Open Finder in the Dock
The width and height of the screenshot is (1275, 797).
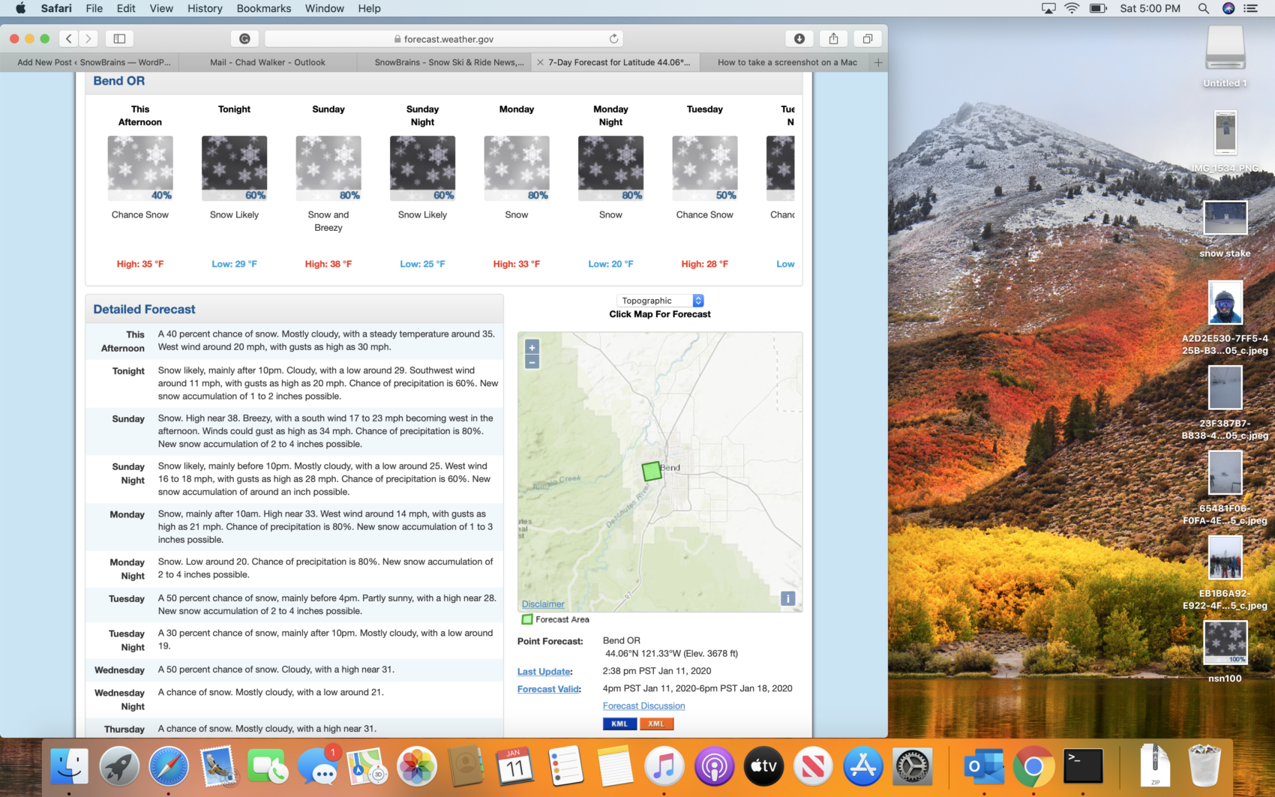[69, 766]
